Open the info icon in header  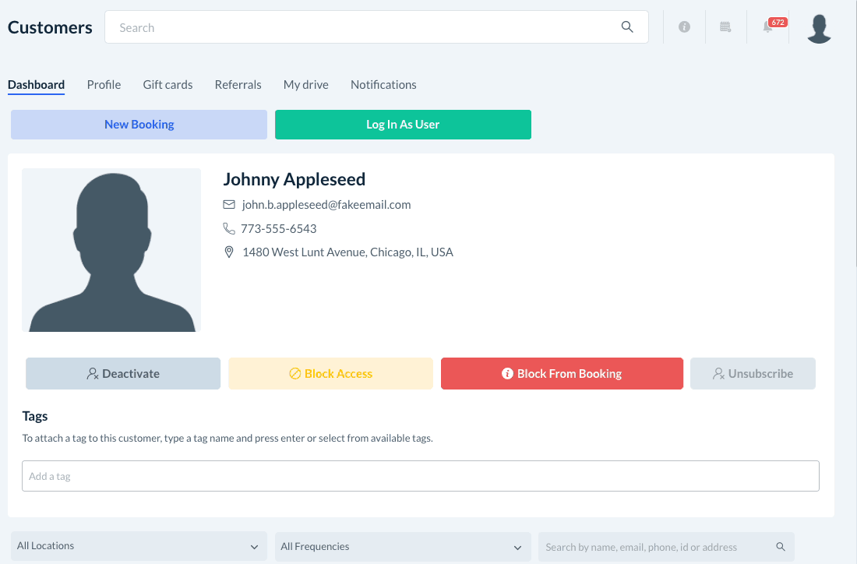[684, 27]
